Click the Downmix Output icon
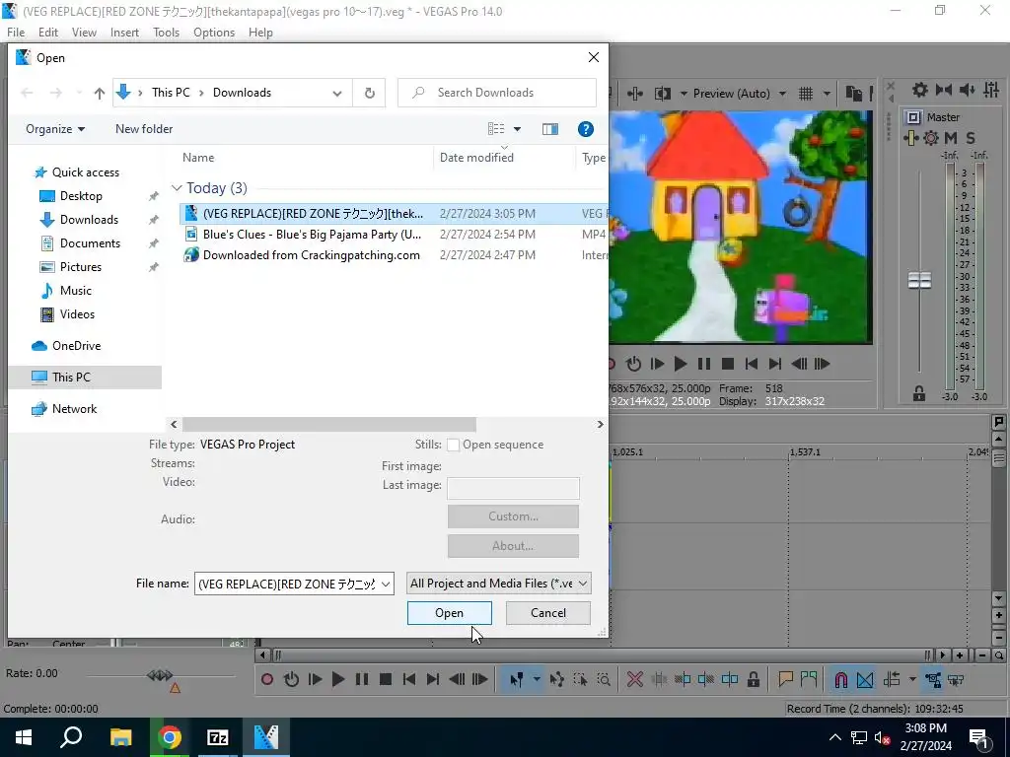Screen dimensions: 1010x757 coord(944,91)
